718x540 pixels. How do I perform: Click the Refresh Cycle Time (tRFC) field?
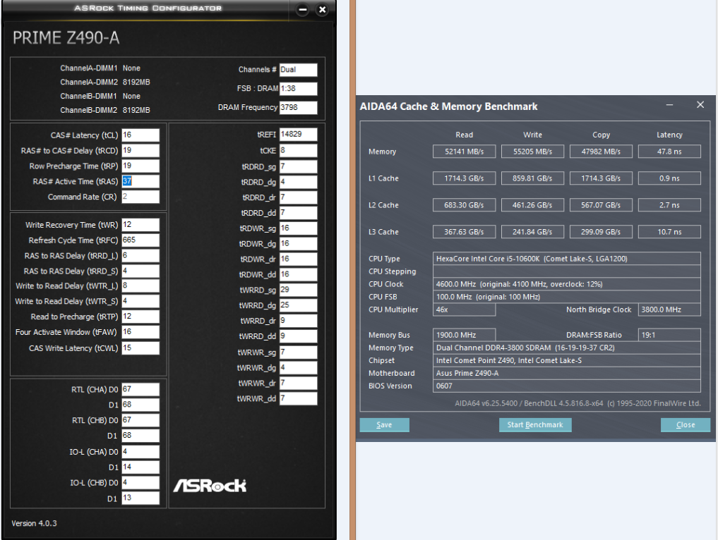(x=140, y=240)
